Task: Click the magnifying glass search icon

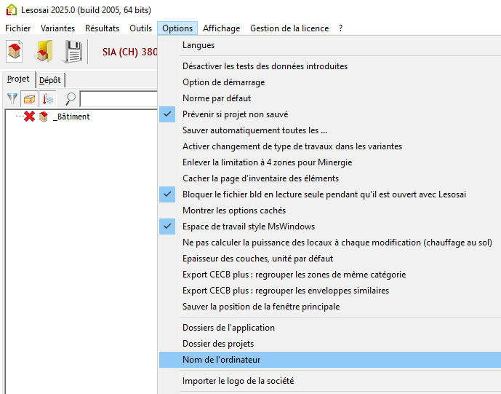Action: pyautogui.click(x=71, y=98)
